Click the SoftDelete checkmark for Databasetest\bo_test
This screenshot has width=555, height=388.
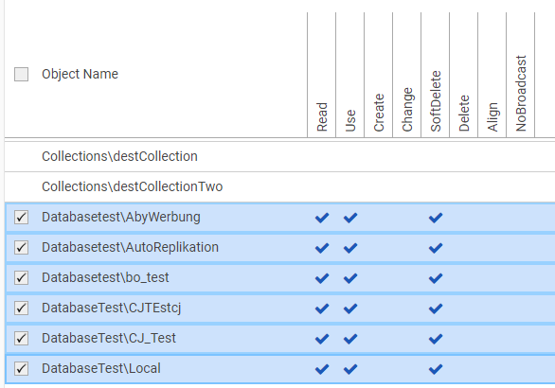(x=436, y=278)
